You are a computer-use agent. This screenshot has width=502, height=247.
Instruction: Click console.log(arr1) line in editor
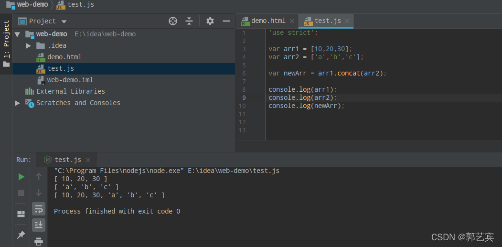(x=302, y=89)
